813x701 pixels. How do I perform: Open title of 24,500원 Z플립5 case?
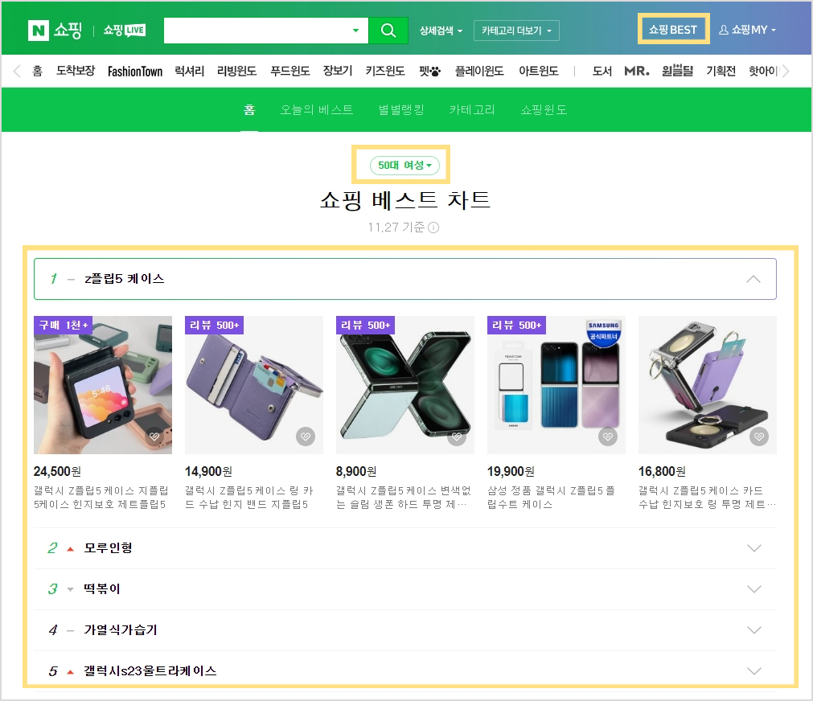coord(101,498)
